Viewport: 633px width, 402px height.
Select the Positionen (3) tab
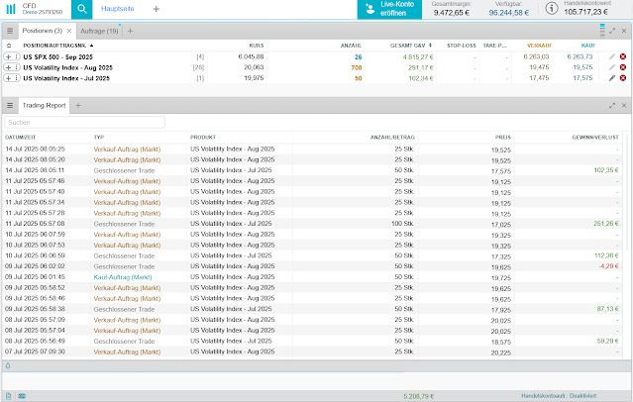(42, 31)
